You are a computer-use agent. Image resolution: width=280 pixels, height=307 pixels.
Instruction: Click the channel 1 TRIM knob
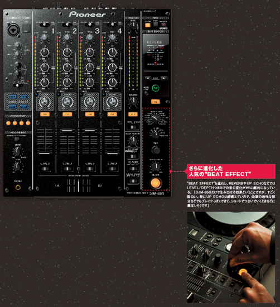[45, 37]
